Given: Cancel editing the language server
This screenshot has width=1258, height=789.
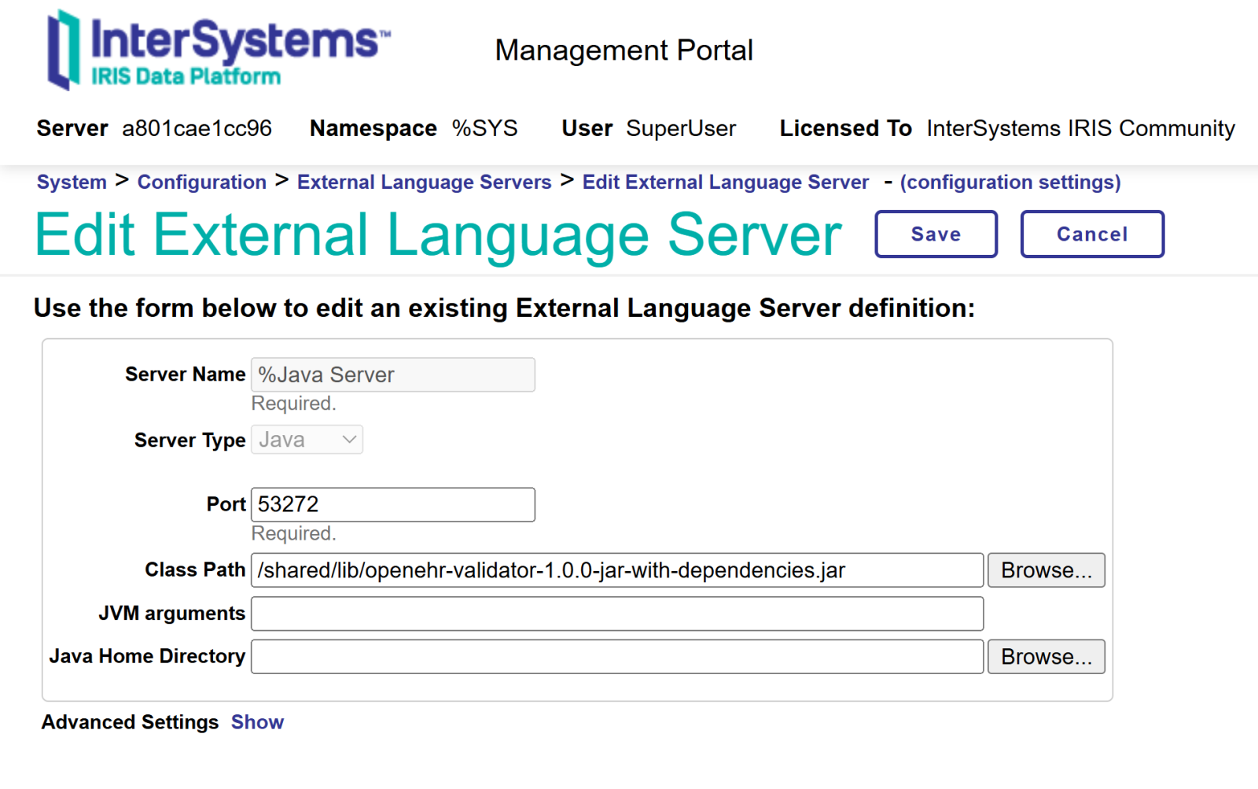Looking at the screenshot, I should pyautogui.click(x=1091, y=234).
